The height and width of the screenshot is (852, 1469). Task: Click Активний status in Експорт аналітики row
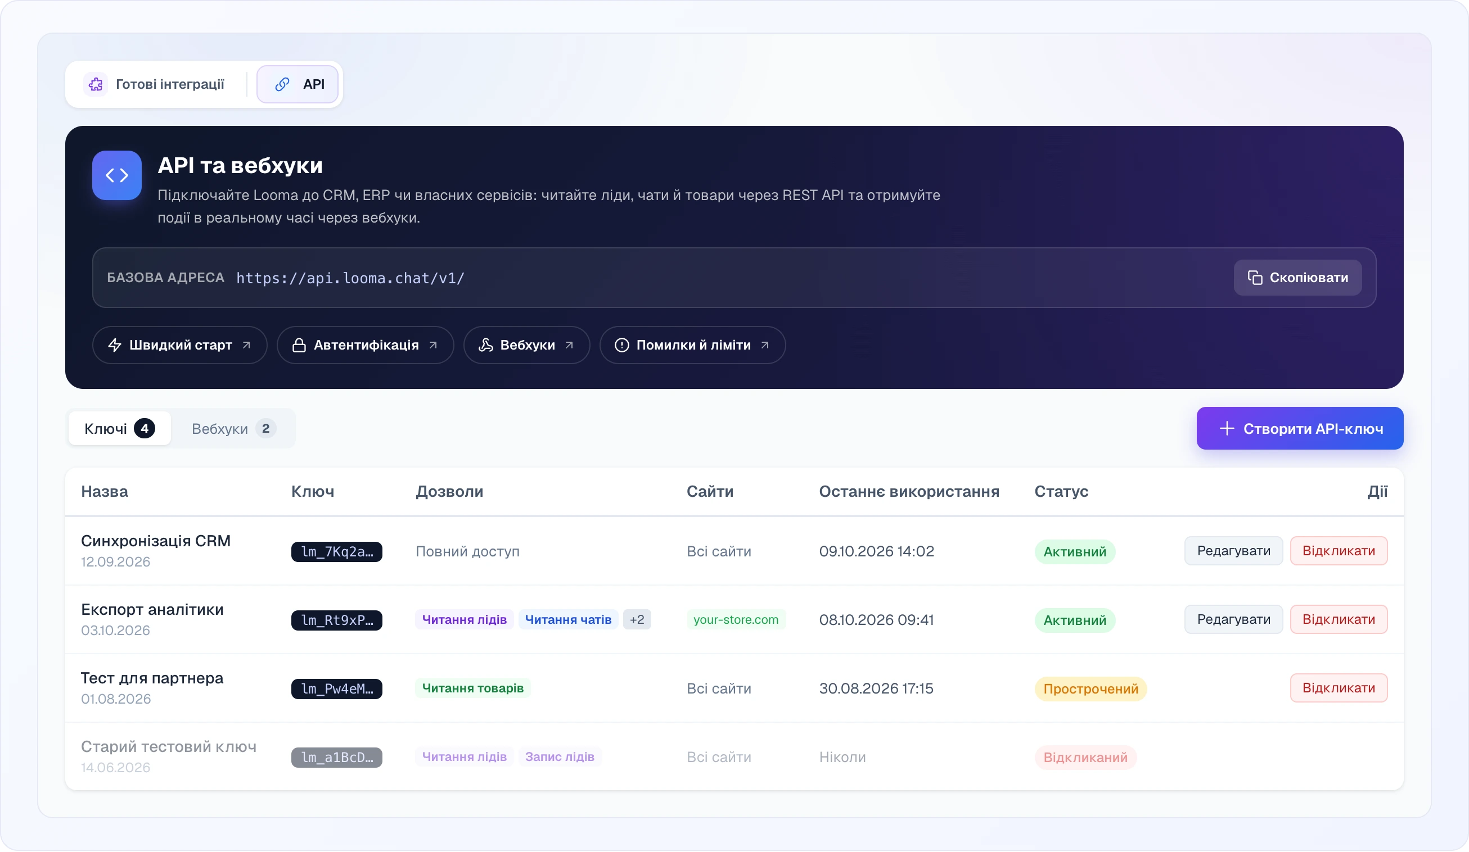coord(1075,621)
